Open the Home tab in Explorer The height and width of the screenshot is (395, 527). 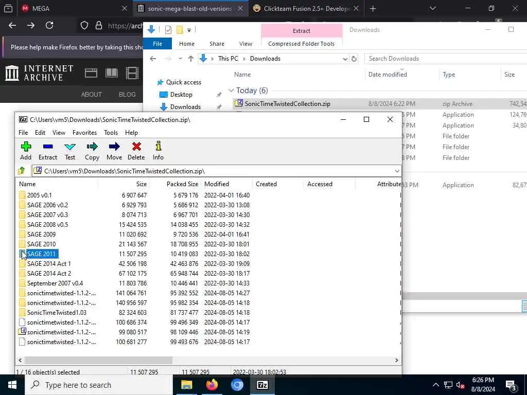(186, 44)
